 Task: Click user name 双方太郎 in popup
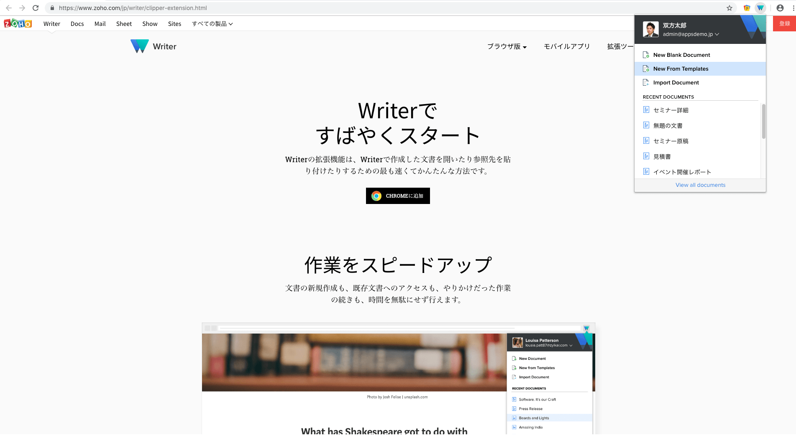tap(674, 25)
